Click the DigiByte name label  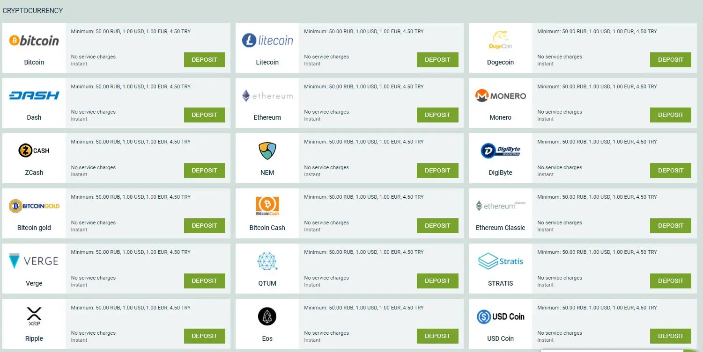point(500,172)
